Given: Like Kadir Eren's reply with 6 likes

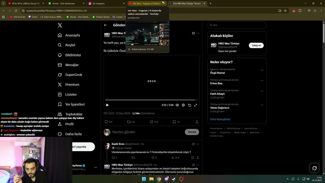Looking at the screenshot, I should pyautogui.click(x=154, y=158).
